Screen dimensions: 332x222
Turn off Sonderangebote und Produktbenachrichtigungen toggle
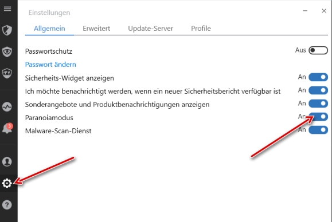(318, 104)
